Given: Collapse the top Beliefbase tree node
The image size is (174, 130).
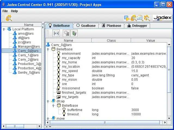Looking at the screenshot, I should (x=48, y=49).
